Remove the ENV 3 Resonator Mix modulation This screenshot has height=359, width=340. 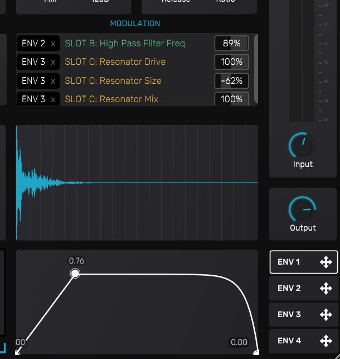click(x=53, y=99)
